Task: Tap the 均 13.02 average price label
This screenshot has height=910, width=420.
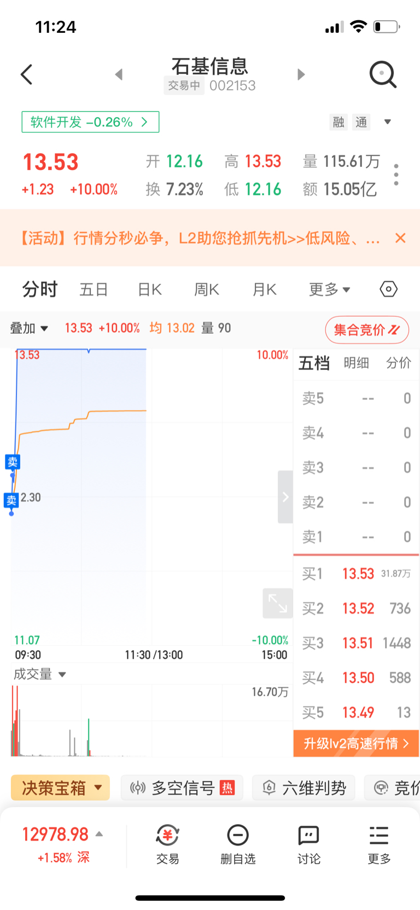Action: click(172, 328)
